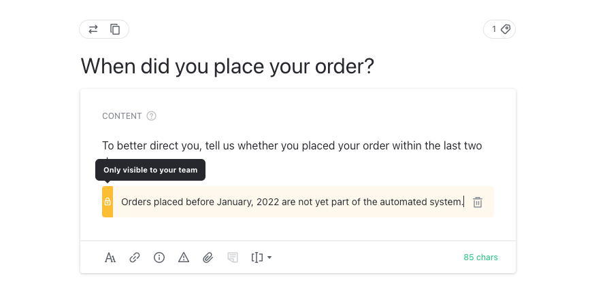Click the title 'When did you place your order?'
592x286 pixels.
[227, 67]
